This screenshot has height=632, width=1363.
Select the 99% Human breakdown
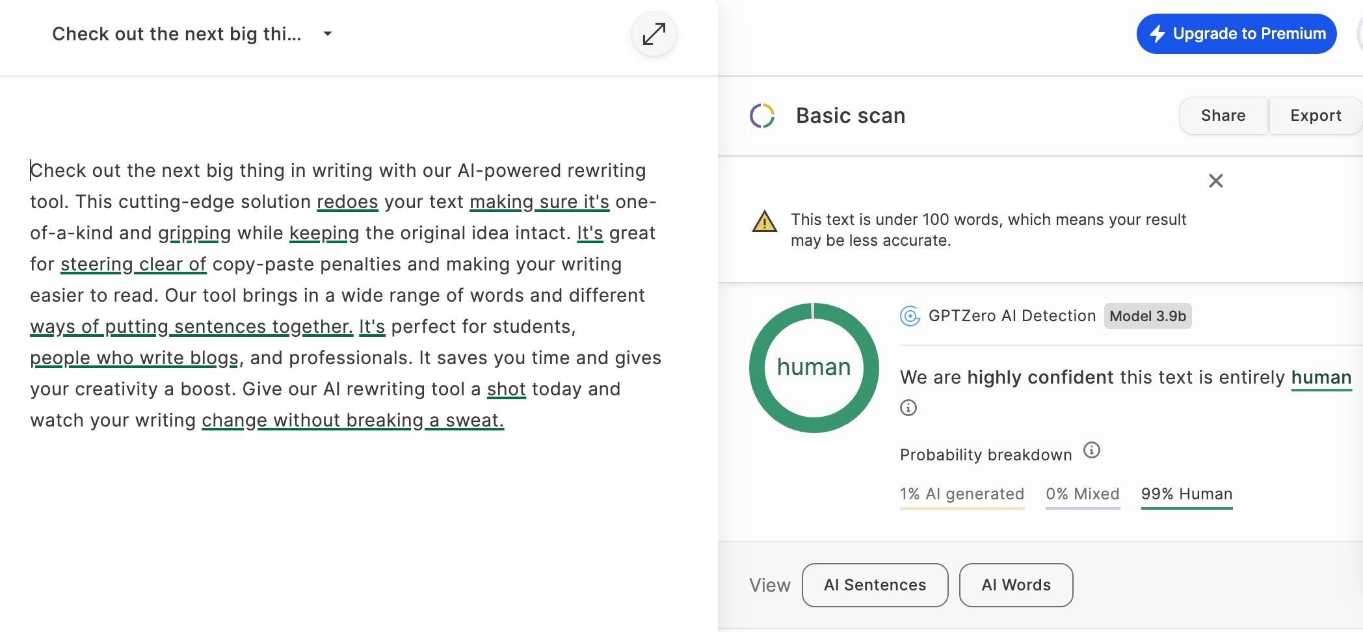pos(1186,494)
